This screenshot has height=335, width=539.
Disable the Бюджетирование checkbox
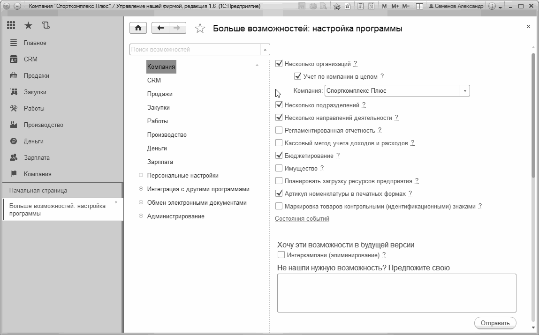[x=279, y=156]
